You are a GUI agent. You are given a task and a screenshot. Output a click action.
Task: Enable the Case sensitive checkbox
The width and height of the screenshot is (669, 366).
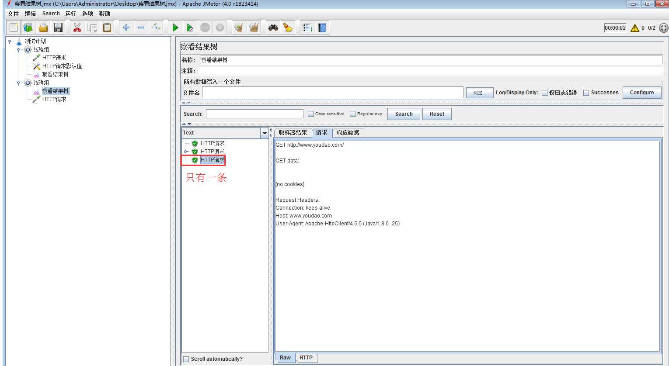point(310,114)
